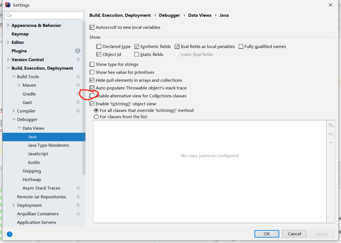Expand the Compiler node arrow
The image size is (341, 243).
14,111
